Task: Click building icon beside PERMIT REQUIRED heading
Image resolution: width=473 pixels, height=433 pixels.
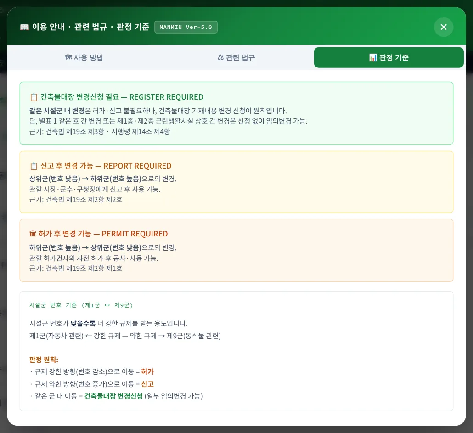Action: pyautogui.click(x=33, y=234)
